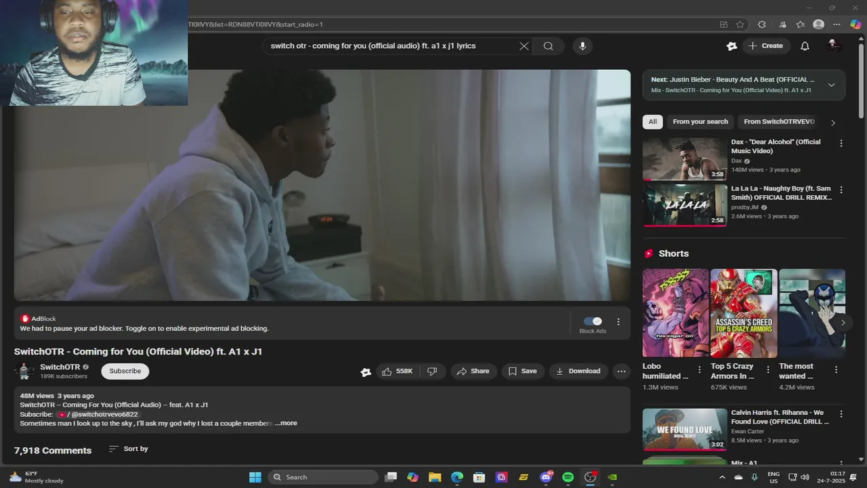
Task: Open options for Lobo humiliated short
Action: click(700, 370)
